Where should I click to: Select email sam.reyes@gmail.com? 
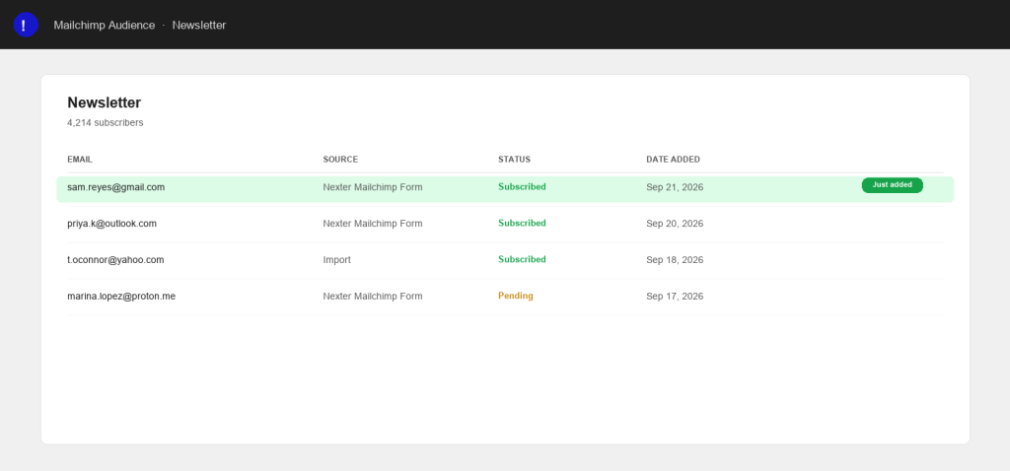(x=116, y=187)
